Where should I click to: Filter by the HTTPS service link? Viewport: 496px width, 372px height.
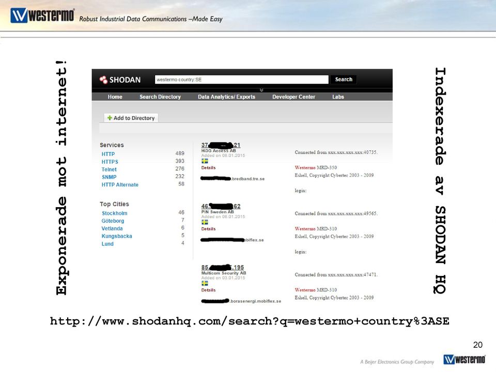pyautogui.click(x=110, y=162)
